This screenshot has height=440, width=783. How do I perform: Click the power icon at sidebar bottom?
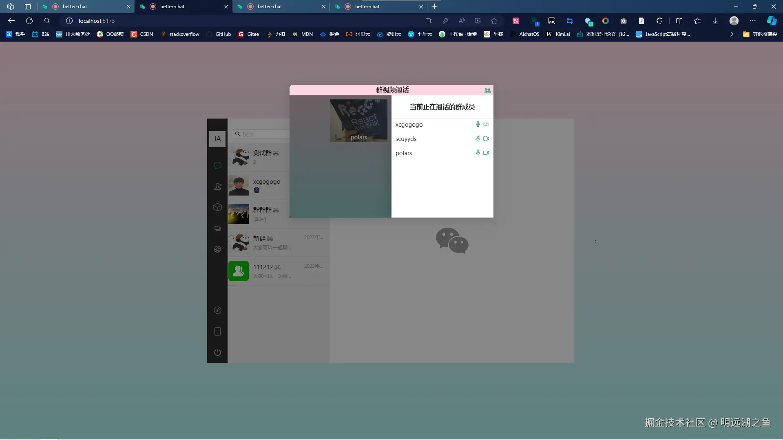tap(217, 352)
